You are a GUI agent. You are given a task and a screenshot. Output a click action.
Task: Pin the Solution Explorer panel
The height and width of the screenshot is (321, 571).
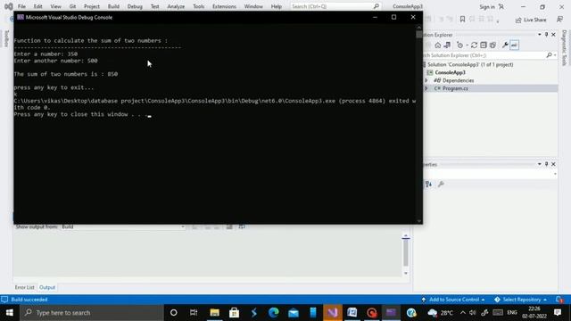point(546,35)
